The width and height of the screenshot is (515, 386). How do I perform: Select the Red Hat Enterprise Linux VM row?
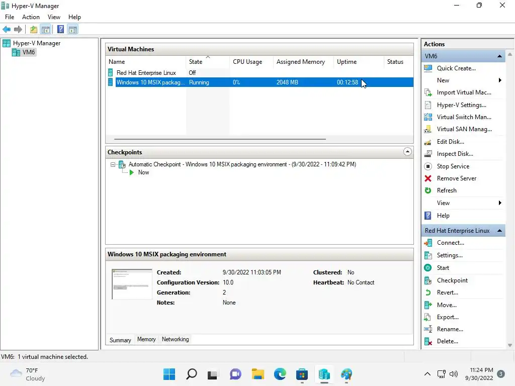tap(260, 73)
